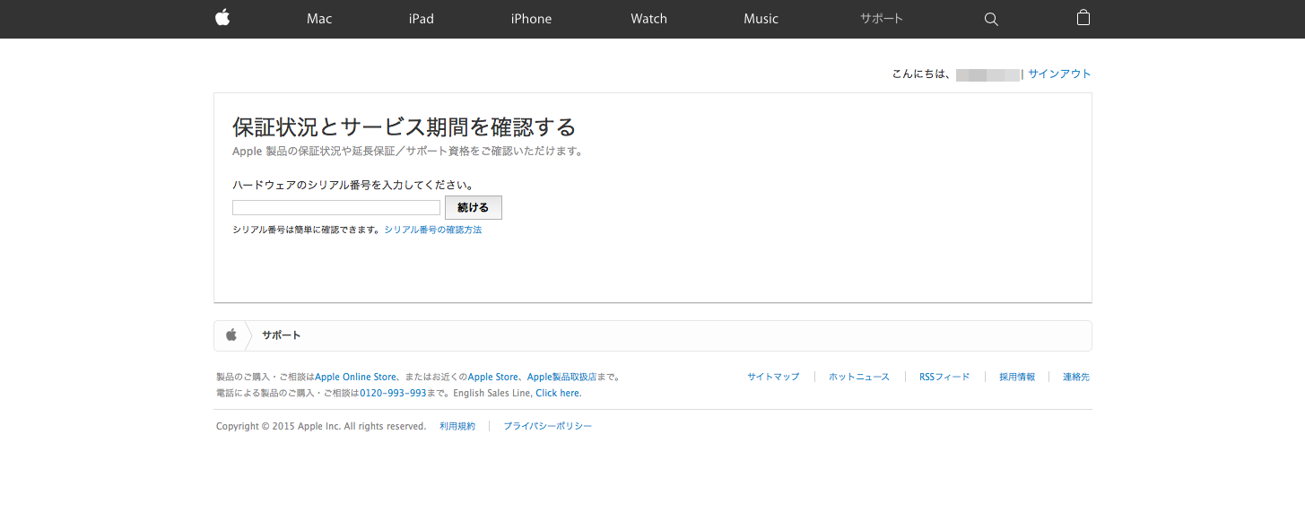The height and width of the screenshot is (530, 1305).
Task: Click the ハードウェアのシリアル番号 instruction text
Action: (353, 186)
